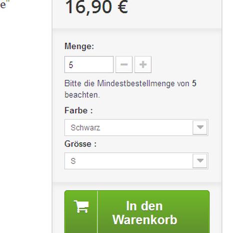This screenshot has height=233, width=250.
Task: Click the Farbe label
Action: pos(78,110)
